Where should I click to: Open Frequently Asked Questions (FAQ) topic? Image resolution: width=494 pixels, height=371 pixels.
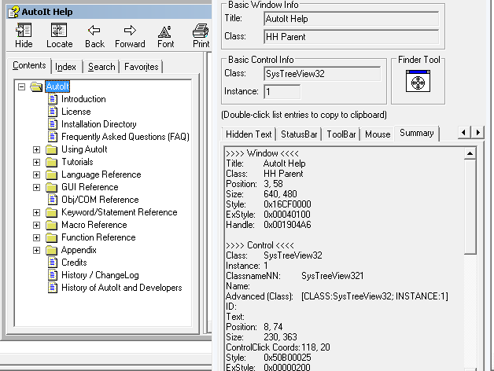125,137
